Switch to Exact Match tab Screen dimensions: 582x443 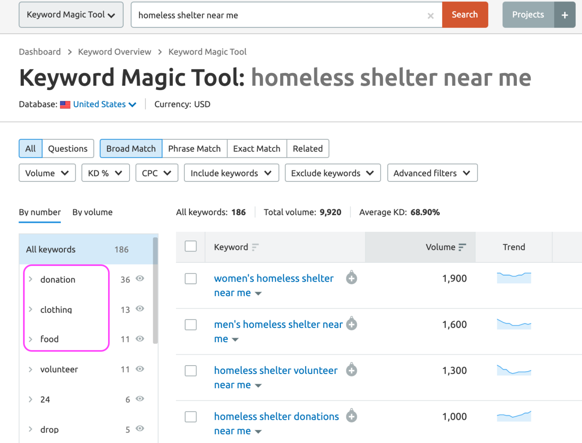(257, 149)
